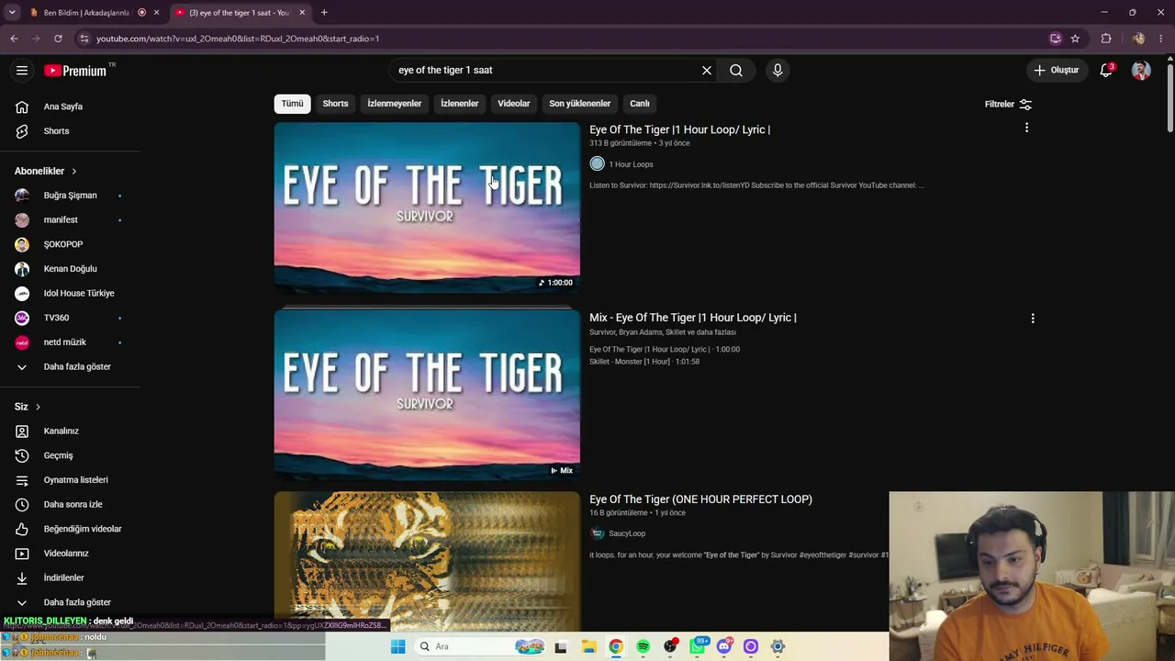This screenshot has height=661, width=1175.
Task: Go to YouTube Premium home via logo
Action: coord(76,71)
